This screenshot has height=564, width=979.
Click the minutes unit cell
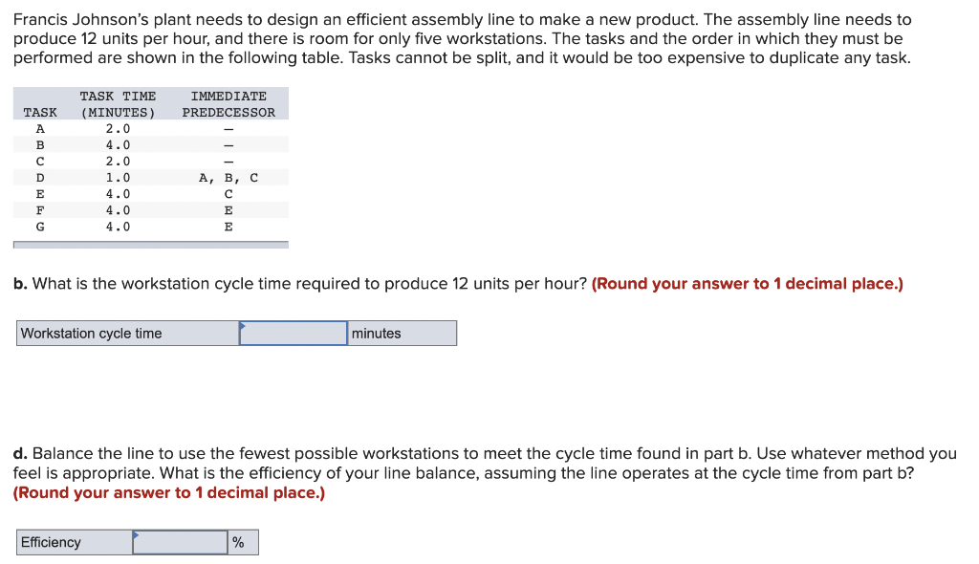coord(402,333)
